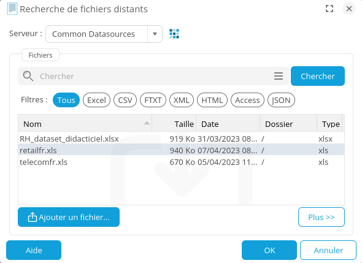Open help with the Aide button

click(x=34, y=250)
